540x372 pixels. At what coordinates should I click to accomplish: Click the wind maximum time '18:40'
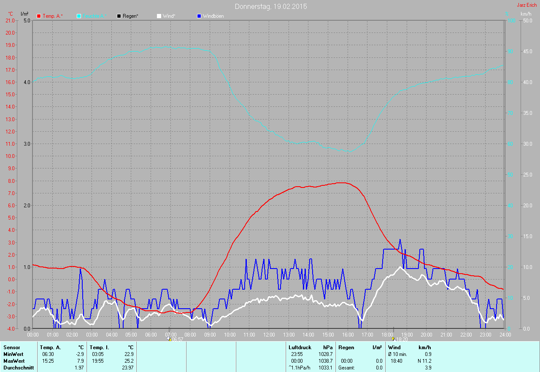pos(396,361)
